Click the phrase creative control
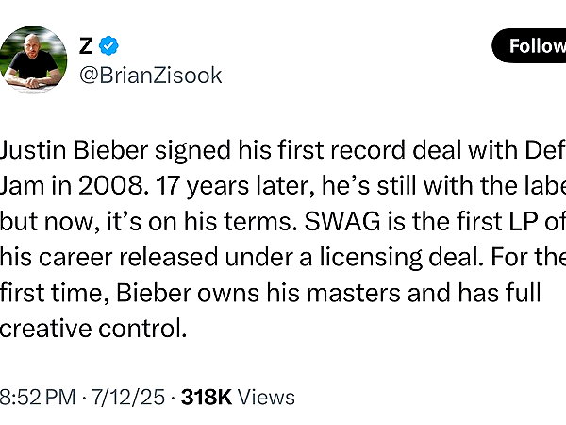Viewport: 566px width, 425px height. click(93, 329)
